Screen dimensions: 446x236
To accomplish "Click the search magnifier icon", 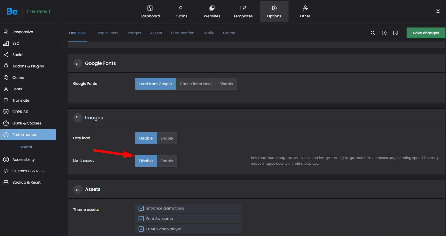I will 373,33.
